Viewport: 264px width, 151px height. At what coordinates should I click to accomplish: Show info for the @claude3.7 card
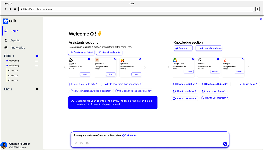point(115,59)
